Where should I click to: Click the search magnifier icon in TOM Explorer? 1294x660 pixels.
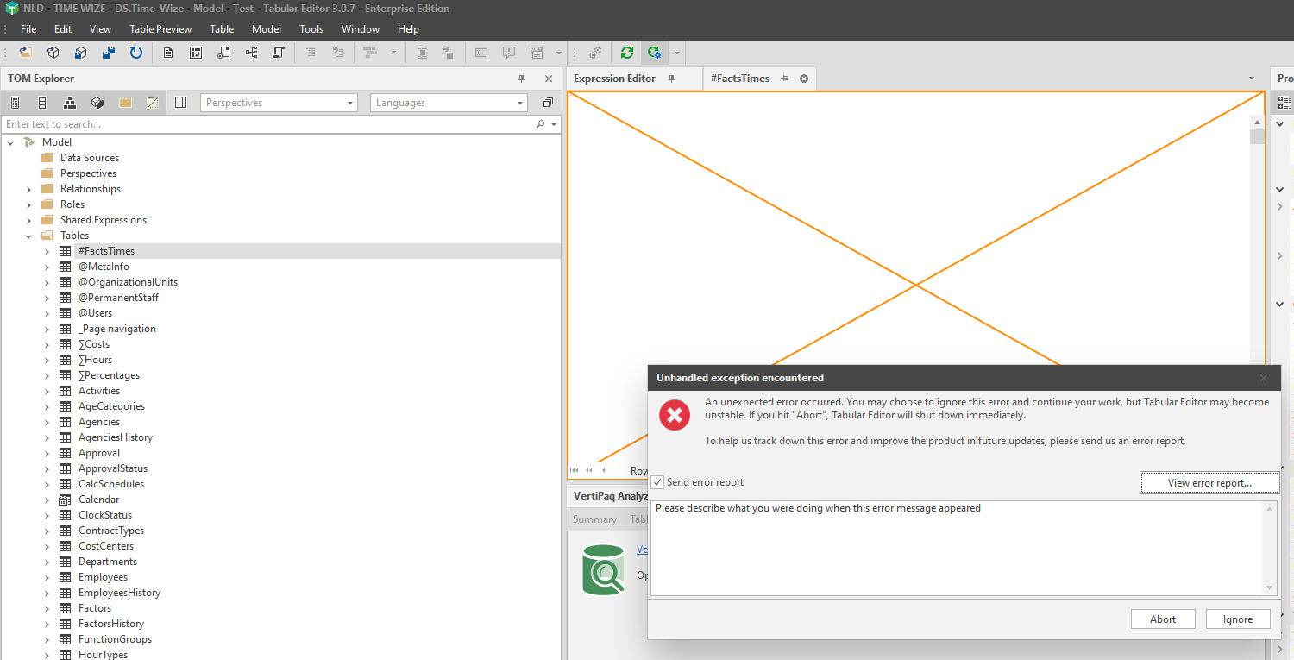click(x=541, y=124)
